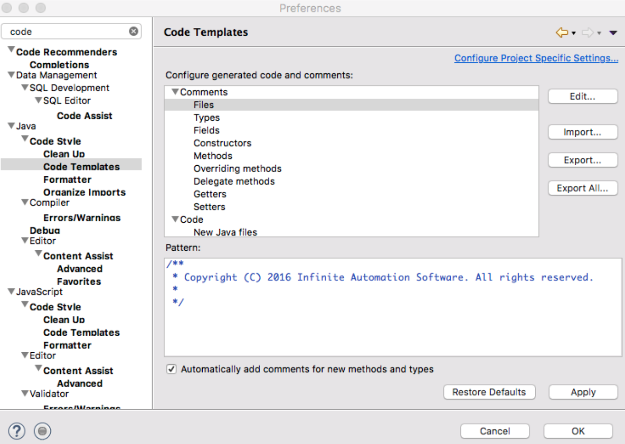Click the Export All... button
This screenshot has height=444, width=625.
583,188
